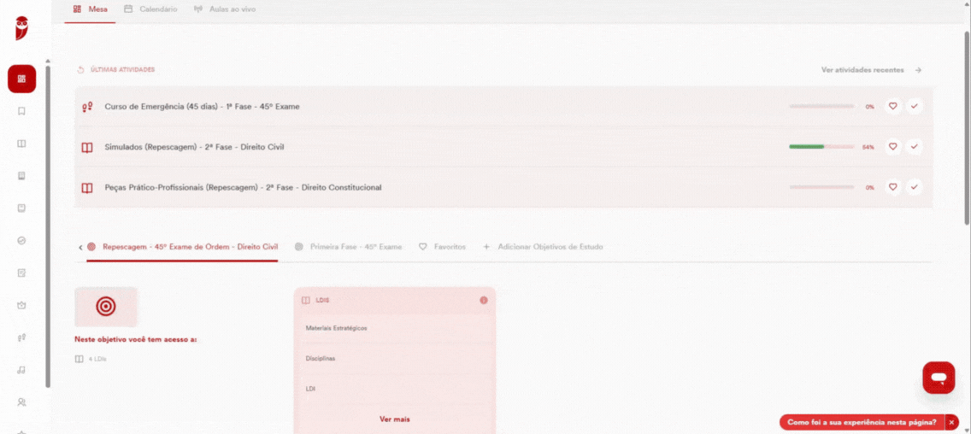Click the book icon beside Peças Prático-Profissionais
The width and height of the screenshot is (971, 434).
(x=87, y=188)
